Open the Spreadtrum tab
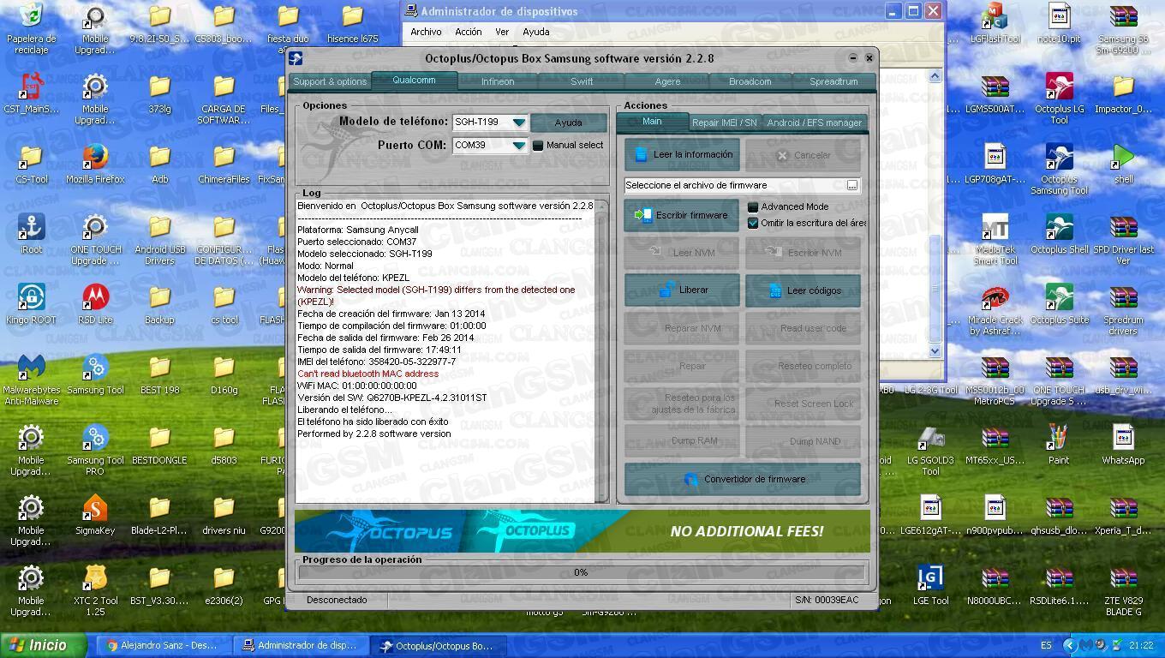Viewport: 1165px width, 658px height. point(833,81)
